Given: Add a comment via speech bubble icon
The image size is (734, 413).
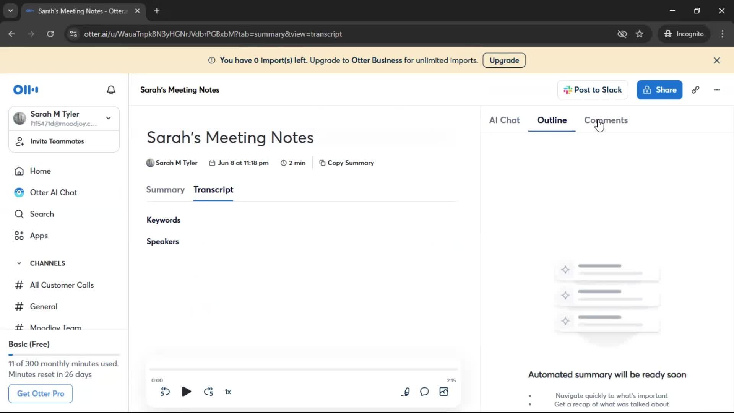Looking at the screenshot, I should [424, 392].
